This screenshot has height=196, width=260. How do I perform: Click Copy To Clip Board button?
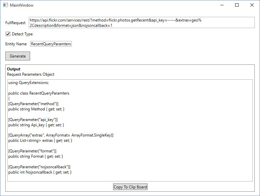click(130, 187)
